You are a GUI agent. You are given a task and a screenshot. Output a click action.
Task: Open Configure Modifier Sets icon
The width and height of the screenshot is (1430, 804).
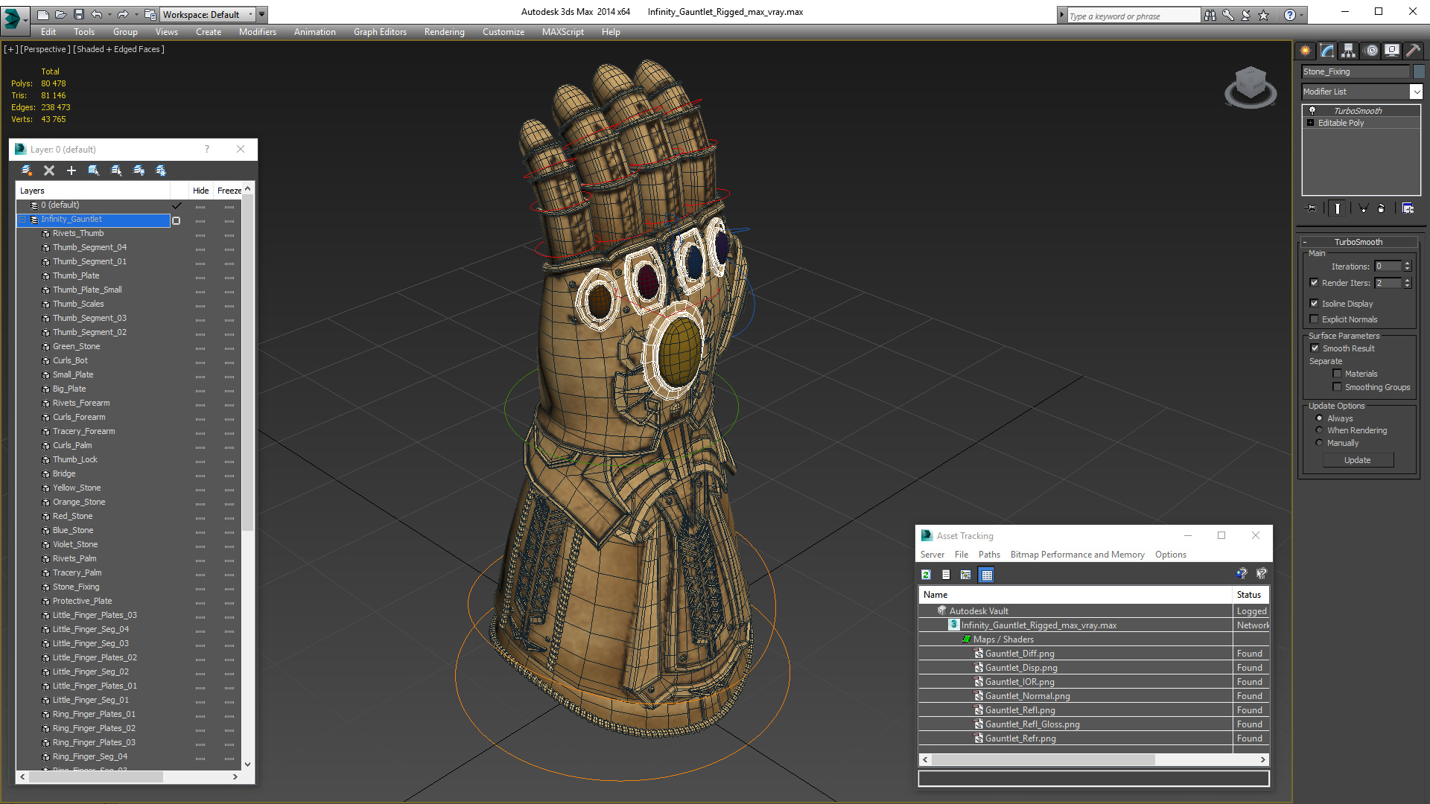pyautogui.click(x=1408, y=208)
